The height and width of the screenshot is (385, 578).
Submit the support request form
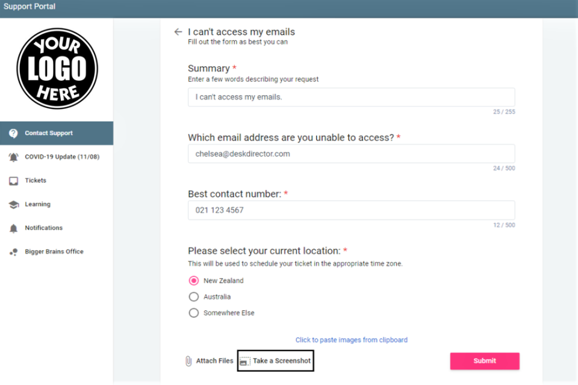(484, 360)
